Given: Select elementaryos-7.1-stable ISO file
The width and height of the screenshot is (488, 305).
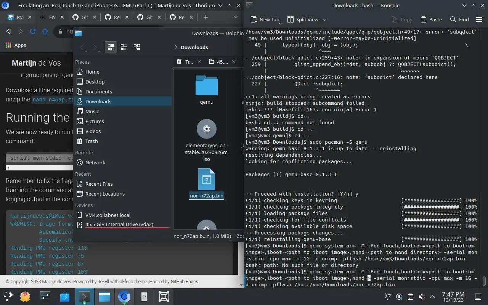Looking at the screenshot, I should (206, 140).
